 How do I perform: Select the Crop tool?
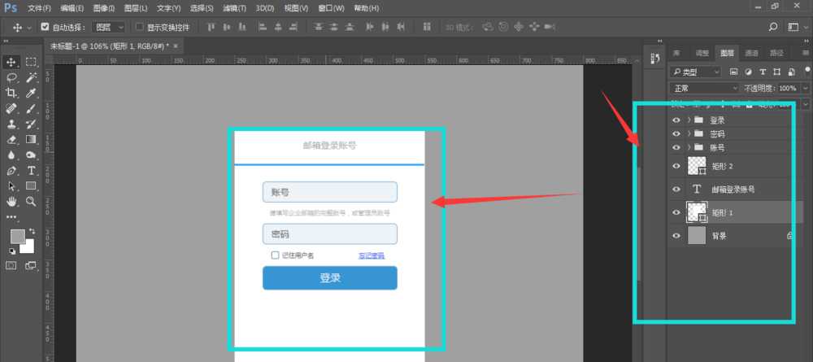12,93
